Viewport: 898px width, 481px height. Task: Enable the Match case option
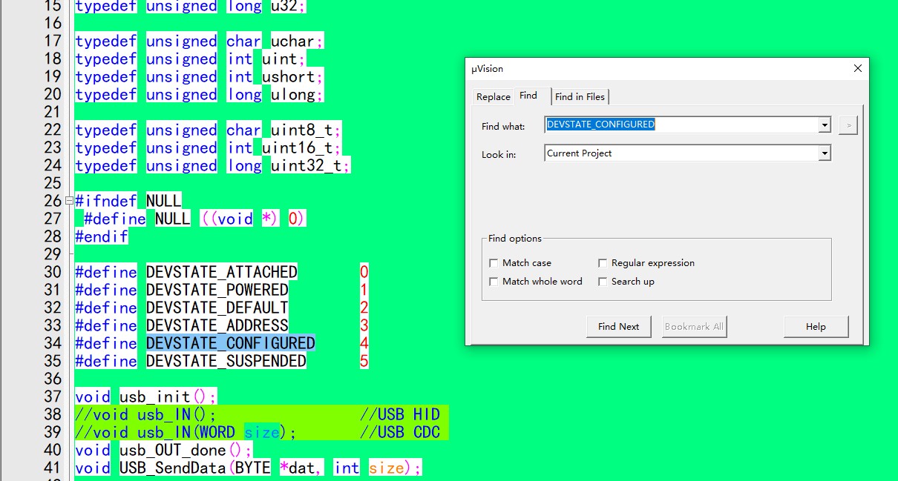[x=494, y=263]
